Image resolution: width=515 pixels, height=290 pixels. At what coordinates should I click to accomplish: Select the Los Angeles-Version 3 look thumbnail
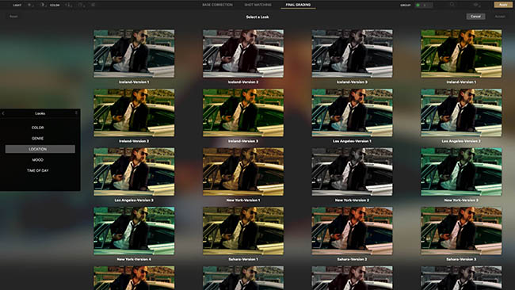click(x=134, y=171)
